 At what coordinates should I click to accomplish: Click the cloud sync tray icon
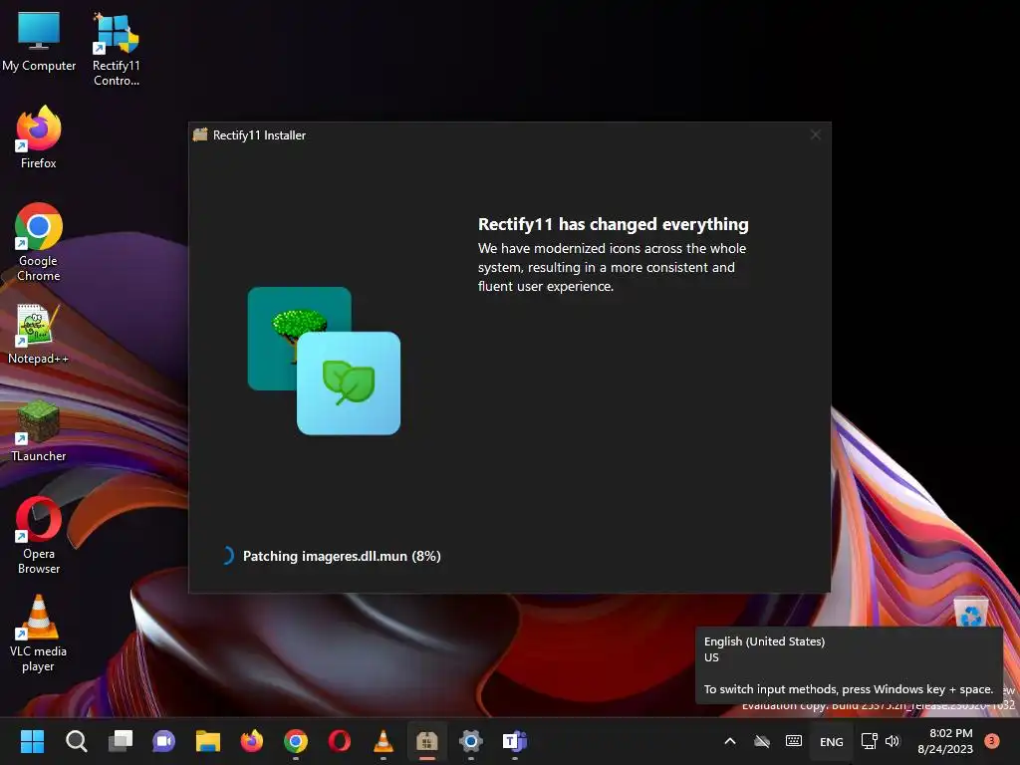click(x=762, y=741)
